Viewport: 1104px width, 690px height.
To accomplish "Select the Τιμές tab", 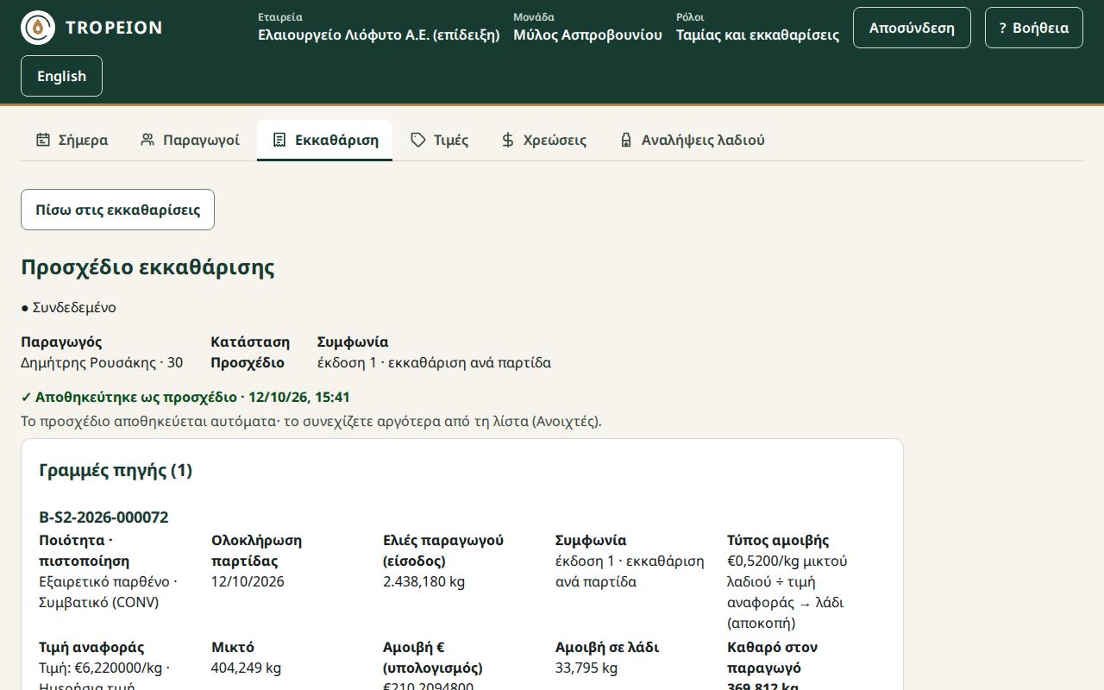I will (440, 140).
